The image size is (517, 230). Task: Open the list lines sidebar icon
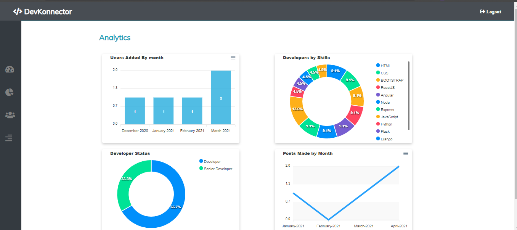click(9, 138)
